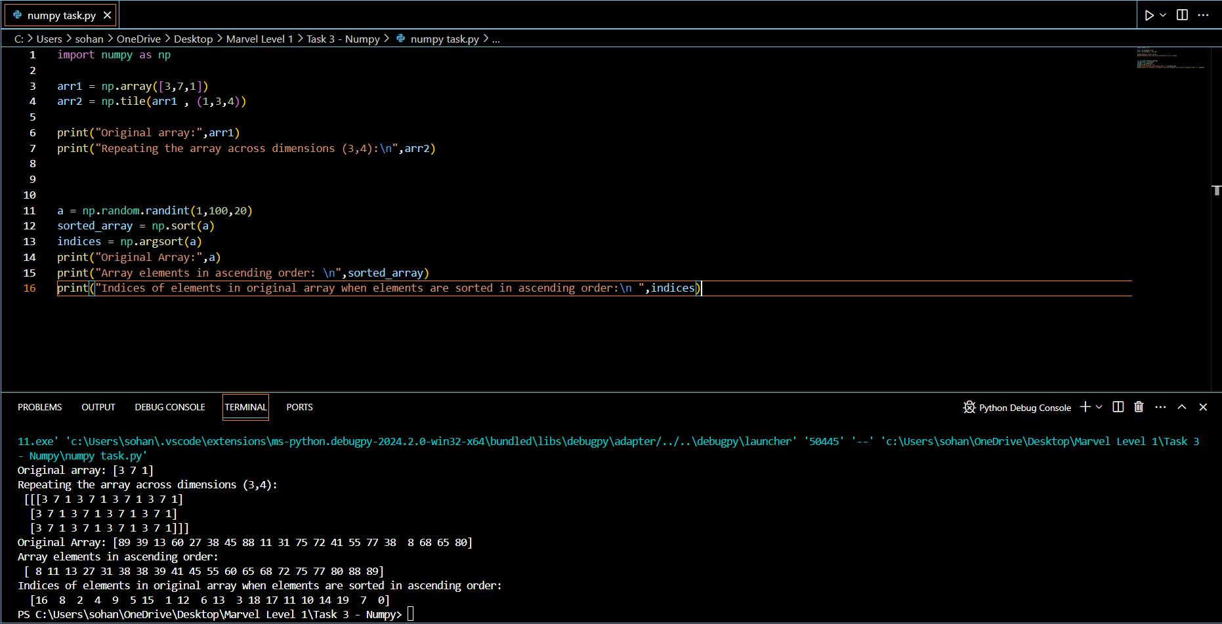Click indices output row starting '[16 8 2'
Image resolution: width=1222 pixels, height=624 pixels.
click(x=210, y=600)
